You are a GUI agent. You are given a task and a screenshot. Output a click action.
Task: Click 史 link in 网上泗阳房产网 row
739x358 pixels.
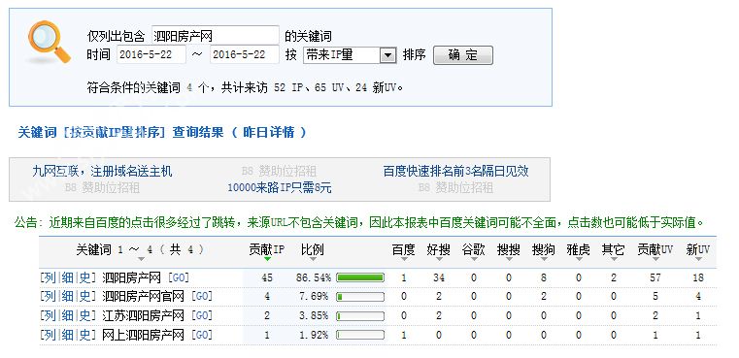coord(85,336)
